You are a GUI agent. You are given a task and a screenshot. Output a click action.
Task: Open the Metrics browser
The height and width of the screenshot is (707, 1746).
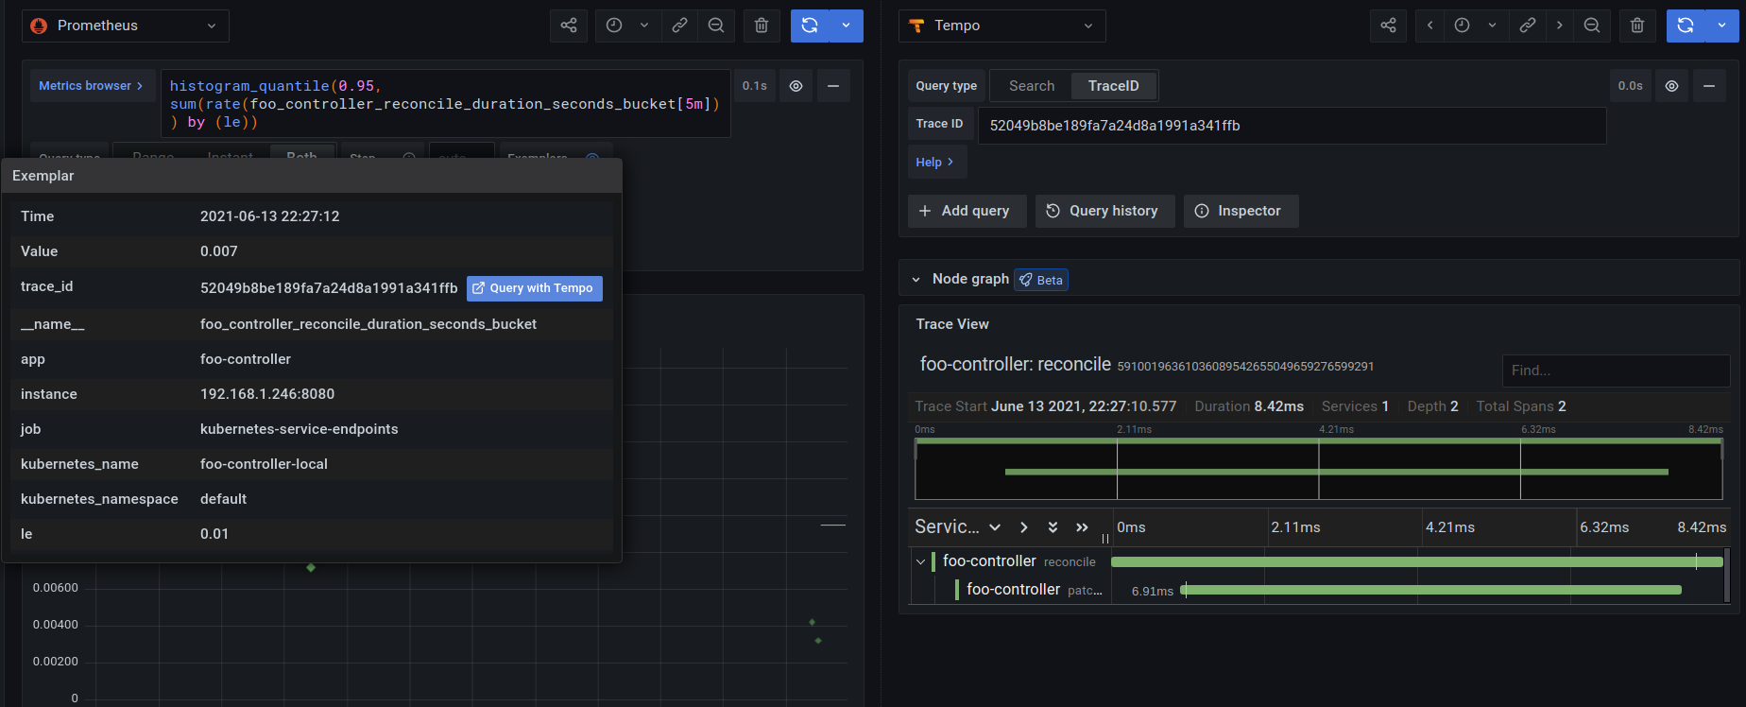pyautogui.click(x=91, y=86)
